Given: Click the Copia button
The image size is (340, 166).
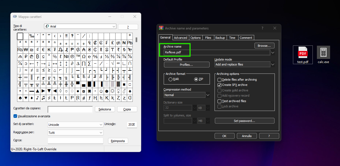Looking at the screenshot, I should pyautogui.click(x=127, y=109).
